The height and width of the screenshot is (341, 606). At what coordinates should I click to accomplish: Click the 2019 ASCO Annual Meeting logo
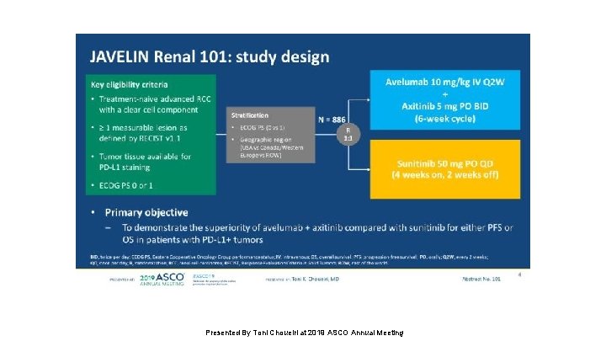[162, 280]
